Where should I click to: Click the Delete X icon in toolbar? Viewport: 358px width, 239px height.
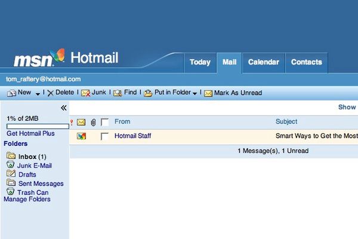51,93
